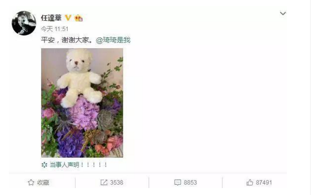The image size is (311, 195).
Task: Open the @琦琦是我 mention link
Action: point(113,40)
